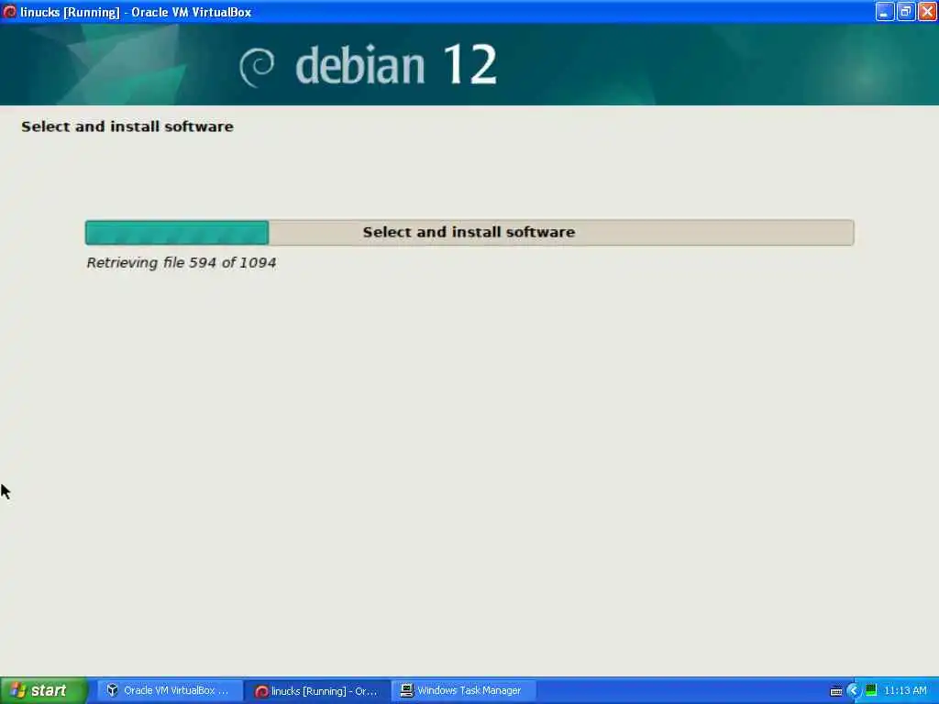Click the 'debian 12' banner text
The image size is (939, 704).
(x=396, y=65)
